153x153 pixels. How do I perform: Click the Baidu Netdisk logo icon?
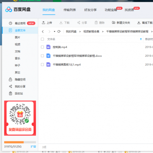[8, 9]
